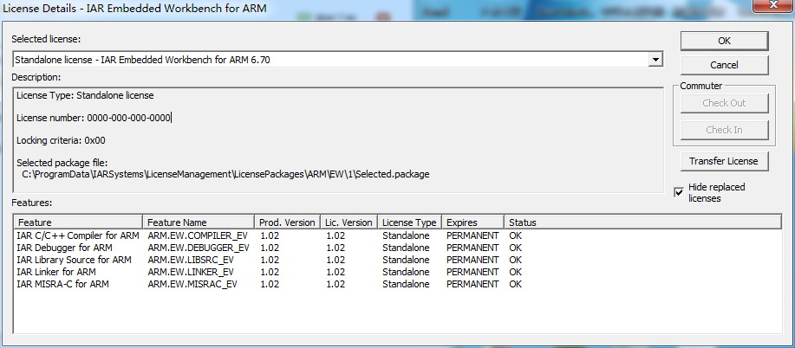795x348 pixels.
Task: Sort by the Feature column header
Action: (x=77, y=222)
